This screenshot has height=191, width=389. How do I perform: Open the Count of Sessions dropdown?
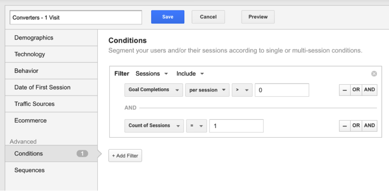(x=154, y=126)
